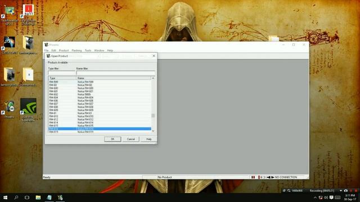This screenshot has height=202, width=360.
Task: Stop recording with red recorder button
Action: [356, 191]
